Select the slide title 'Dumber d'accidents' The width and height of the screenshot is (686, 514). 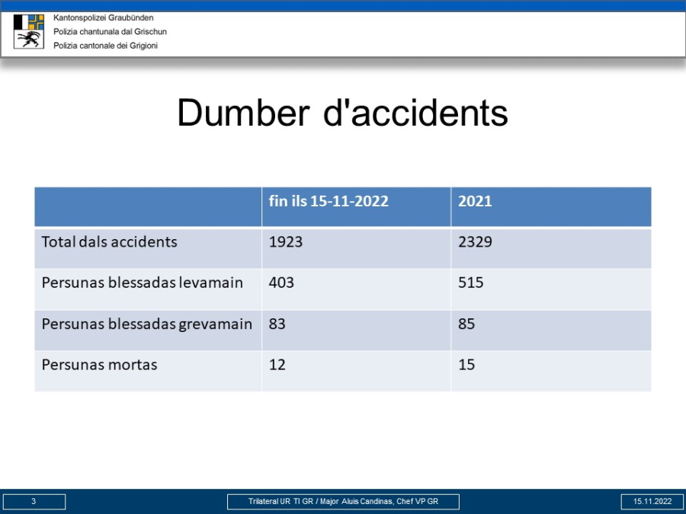342,113
